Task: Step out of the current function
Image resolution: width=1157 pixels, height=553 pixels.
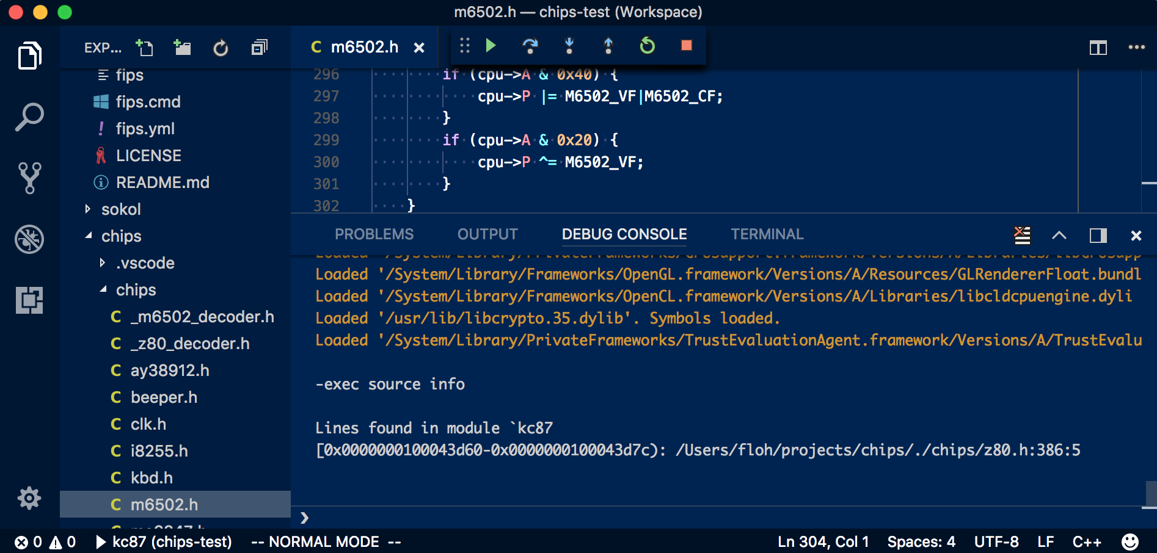Action: pyautogui.click(x=608, y=45)
